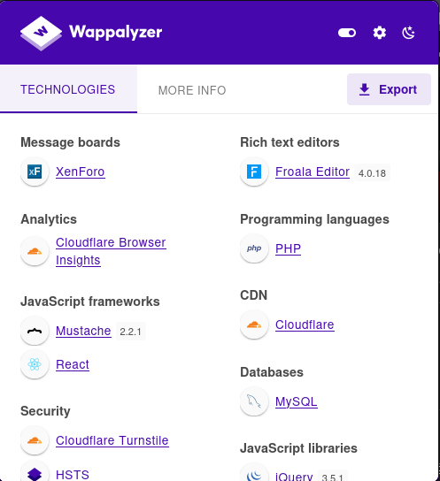440x481 pixels.
Task: Open the React link
Action: tap(73, 364)
